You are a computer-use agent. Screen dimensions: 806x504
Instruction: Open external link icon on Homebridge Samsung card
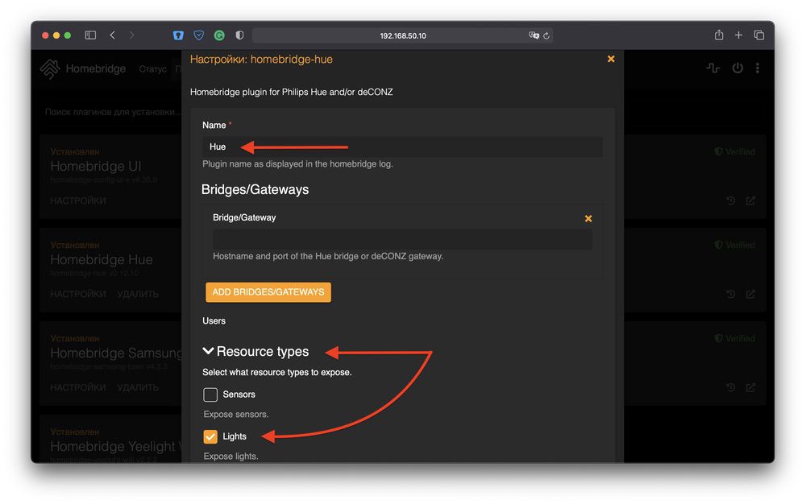click(x=750, y=387)
